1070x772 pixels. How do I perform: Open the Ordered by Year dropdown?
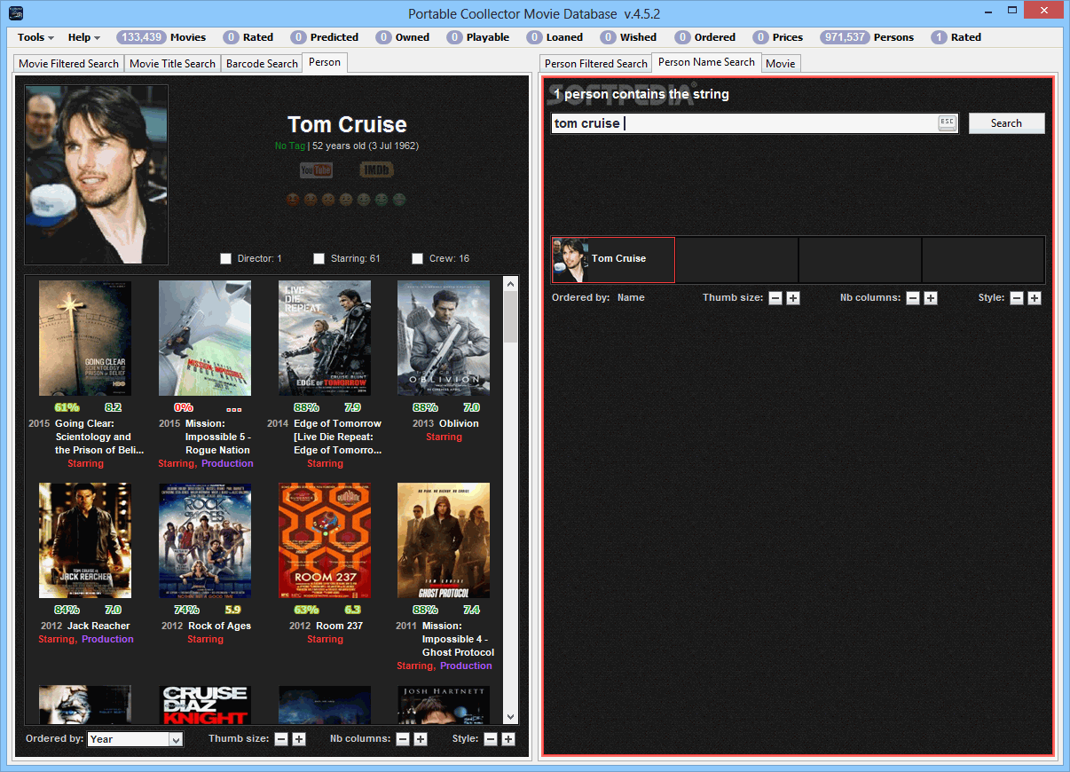(x=136, y=739)
